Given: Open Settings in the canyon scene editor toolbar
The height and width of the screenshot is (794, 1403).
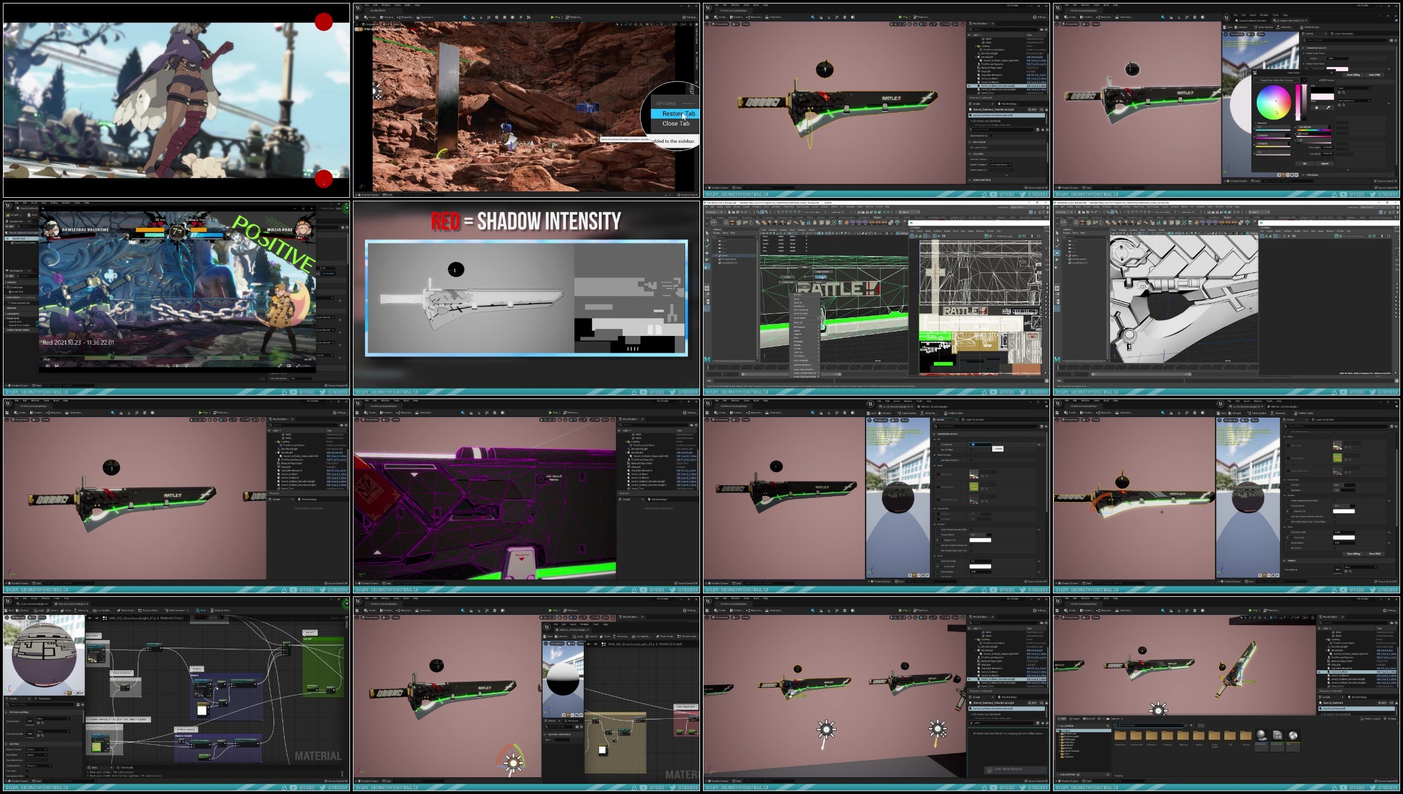Looking at the screenshot, I should pyautogui.click(x=688, y=17).
